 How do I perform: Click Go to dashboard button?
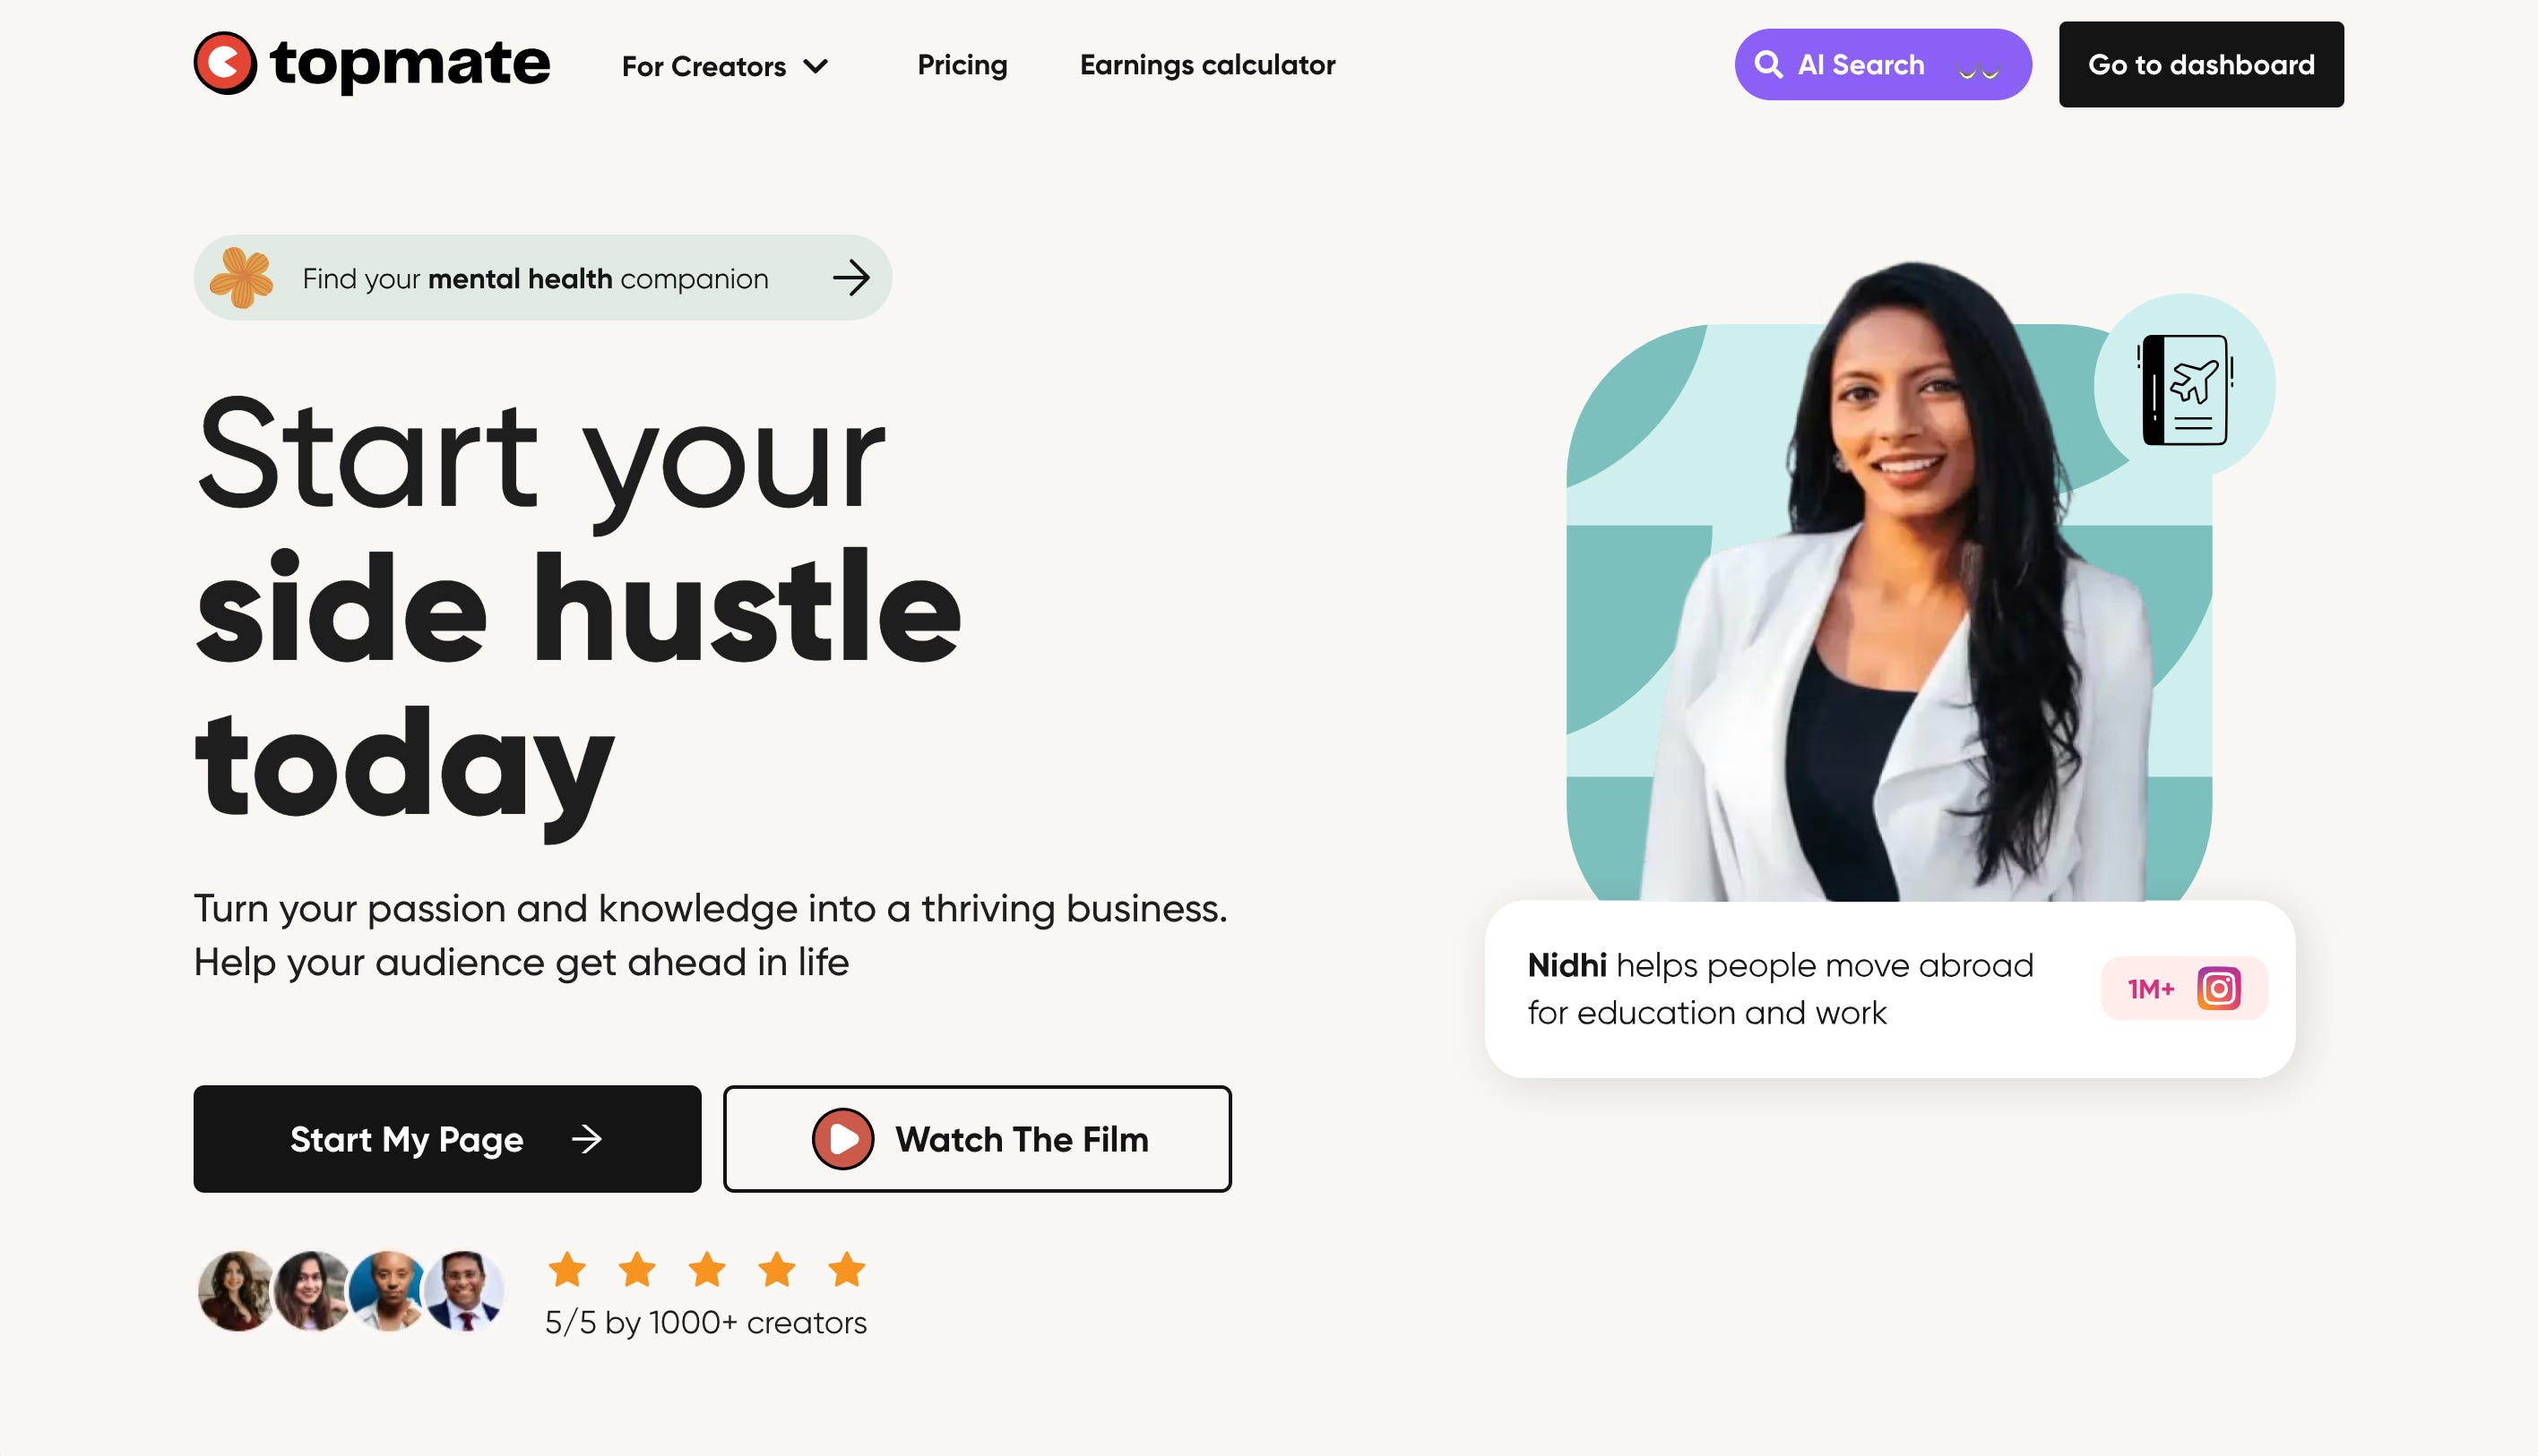coord(2202,65)
